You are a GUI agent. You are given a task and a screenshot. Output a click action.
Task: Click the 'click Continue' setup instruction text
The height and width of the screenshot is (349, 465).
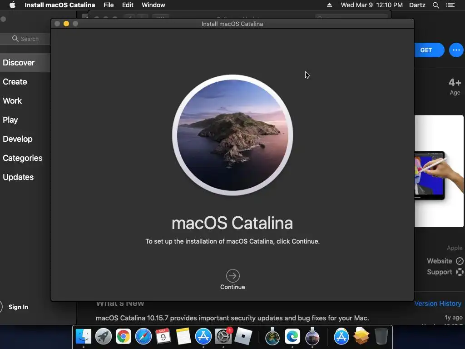[x=232, y=241]
